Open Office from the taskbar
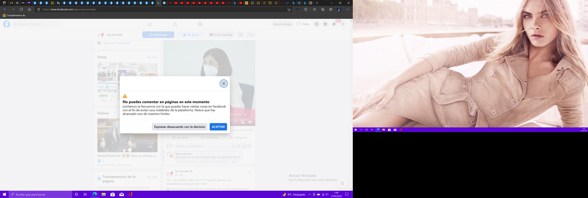 130,194
